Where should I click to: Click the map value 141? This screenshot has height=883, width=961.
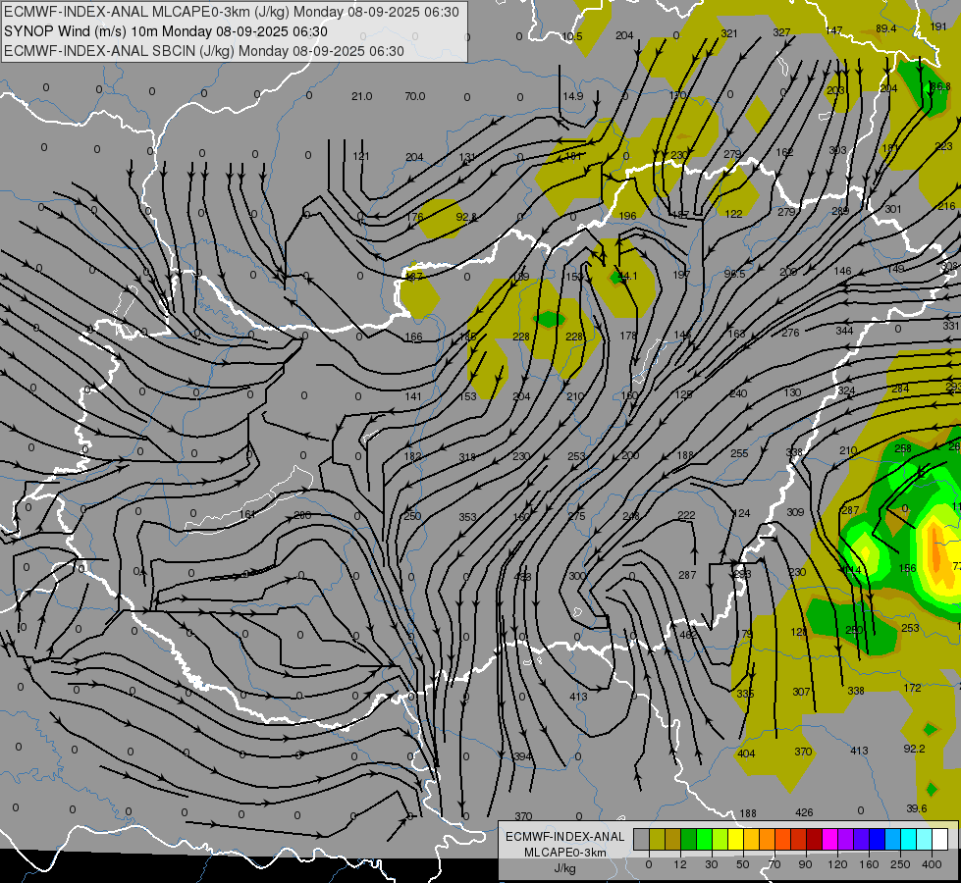[x=413, y=396]
